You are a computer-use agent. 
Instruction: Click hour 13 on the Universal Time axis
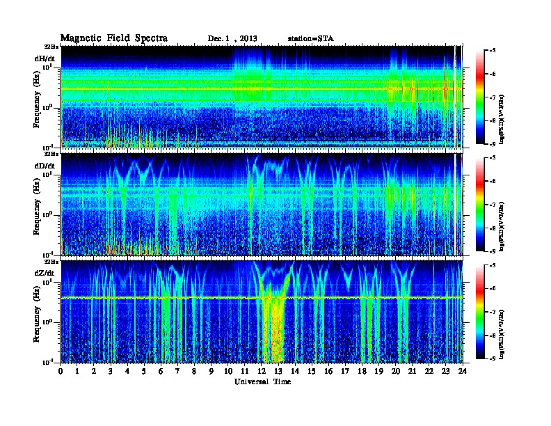pos(278,371)
